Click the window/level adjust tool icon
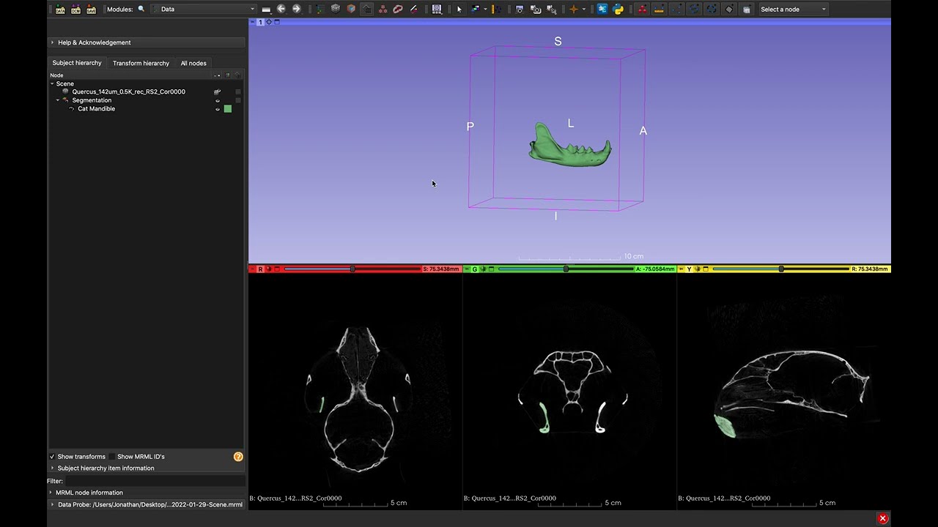 click(x=476, y=9)
